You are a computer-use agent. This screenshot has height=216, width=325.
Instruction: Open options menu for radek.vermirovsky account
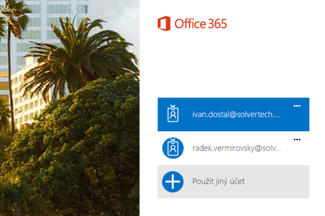(297, 139)
